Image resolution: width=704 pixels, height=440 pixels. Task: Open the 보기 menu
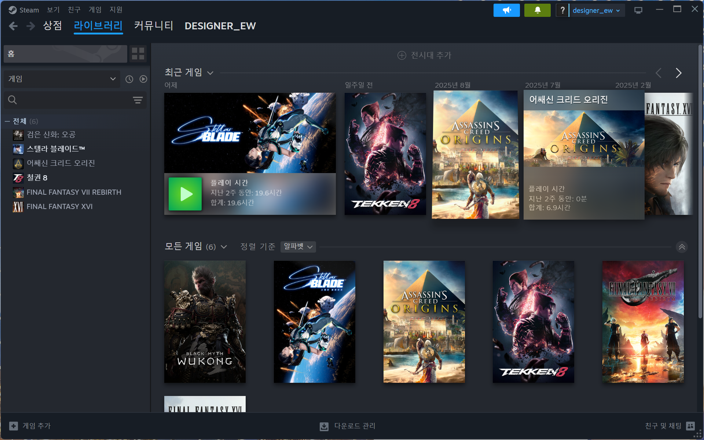[x=53, y=10]
